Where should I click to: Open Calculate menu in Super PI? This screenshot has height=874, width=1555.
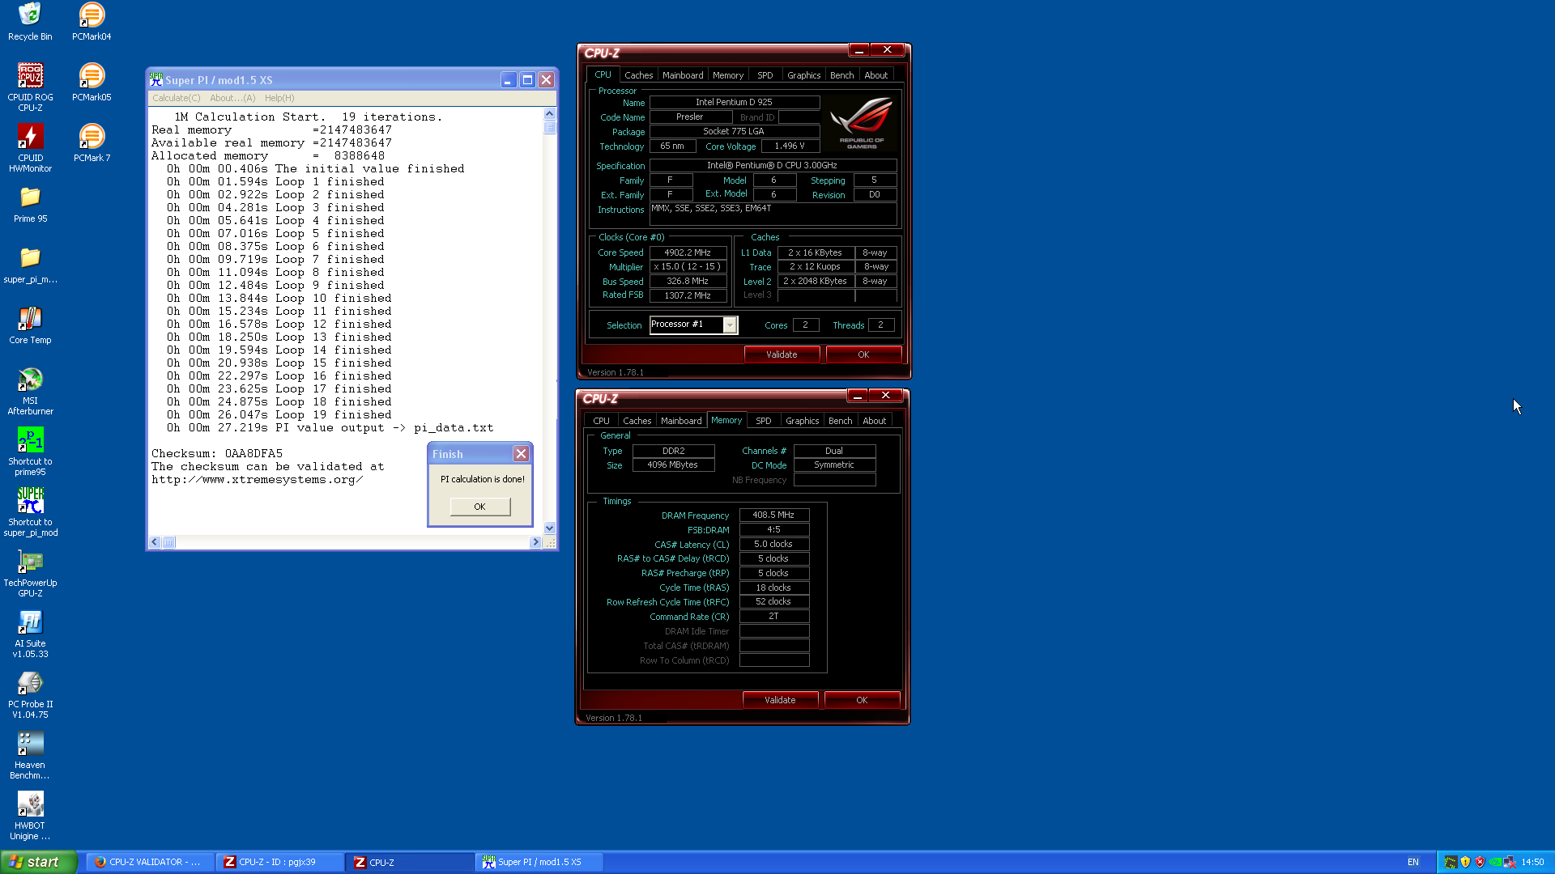point(176,98)
